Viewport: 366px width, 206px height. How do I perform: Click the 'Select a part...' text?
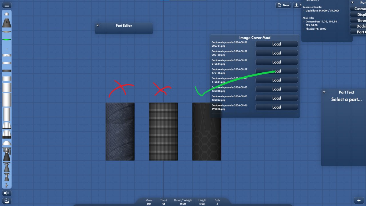[347, 100]
